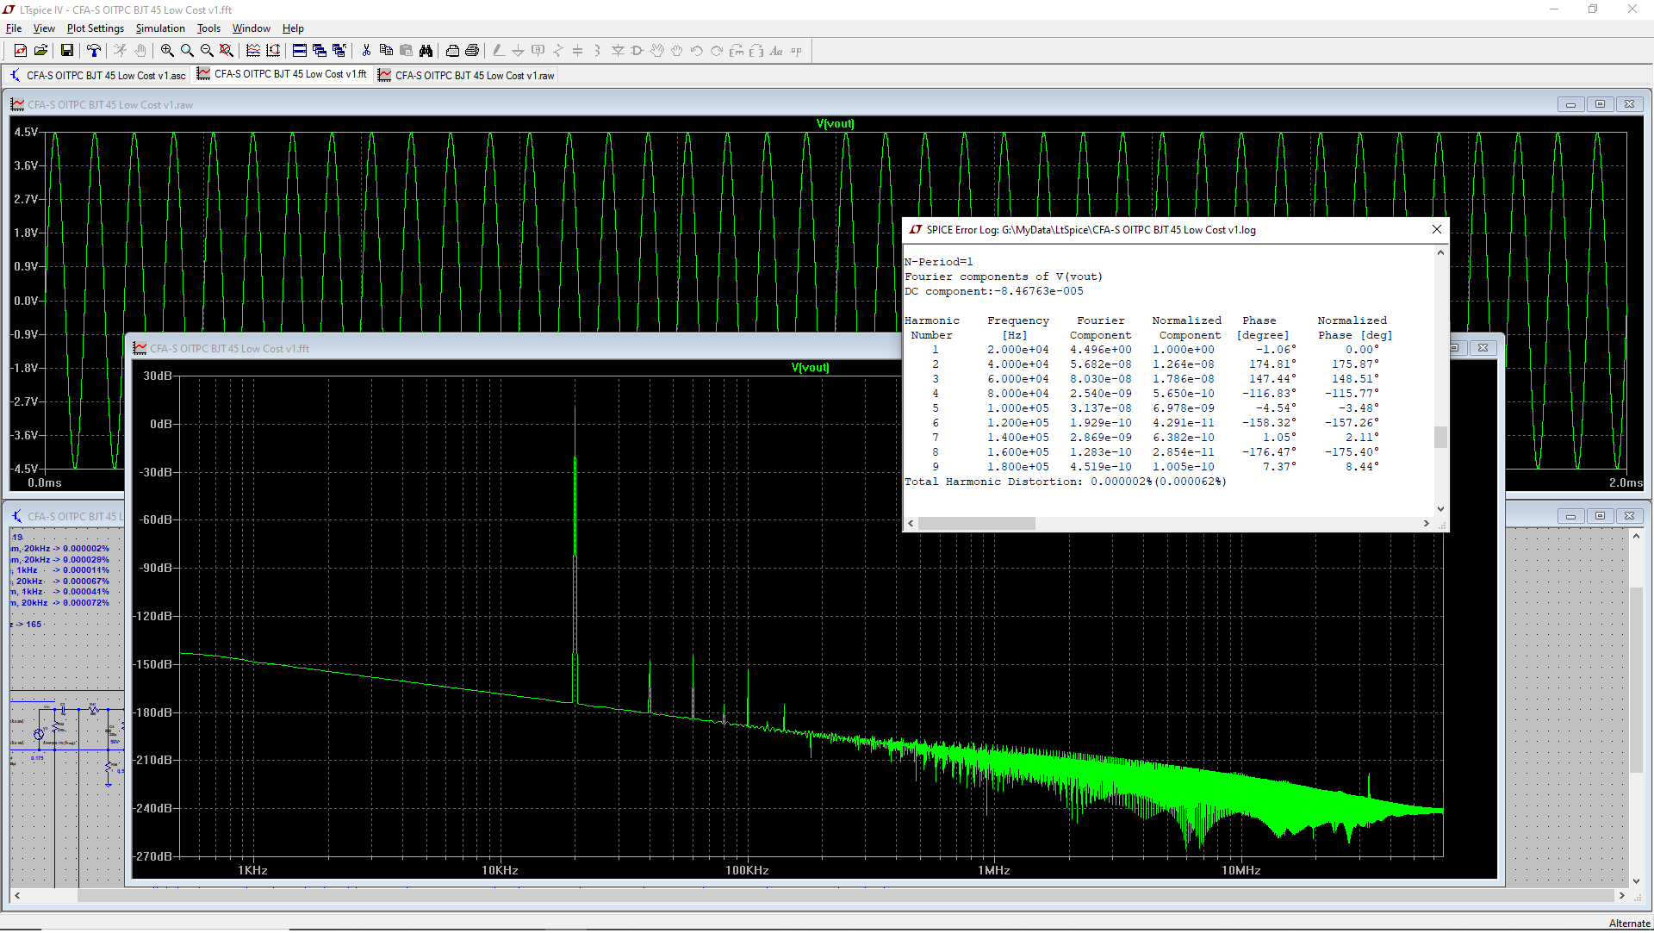The height and width of the screenshot is (933, 1654).
Task: Select the SPICE directive '.op' tool
Action: tap(796, 51)
